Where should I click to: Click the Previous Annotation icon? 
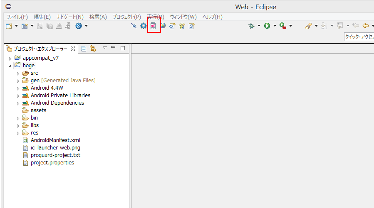click(340, 26)
